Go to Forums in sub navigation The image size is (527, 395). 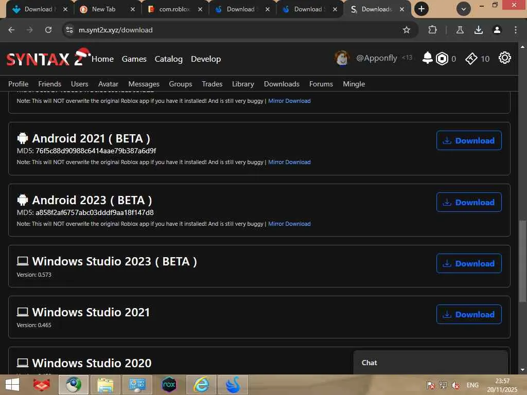tap(321, 84)
